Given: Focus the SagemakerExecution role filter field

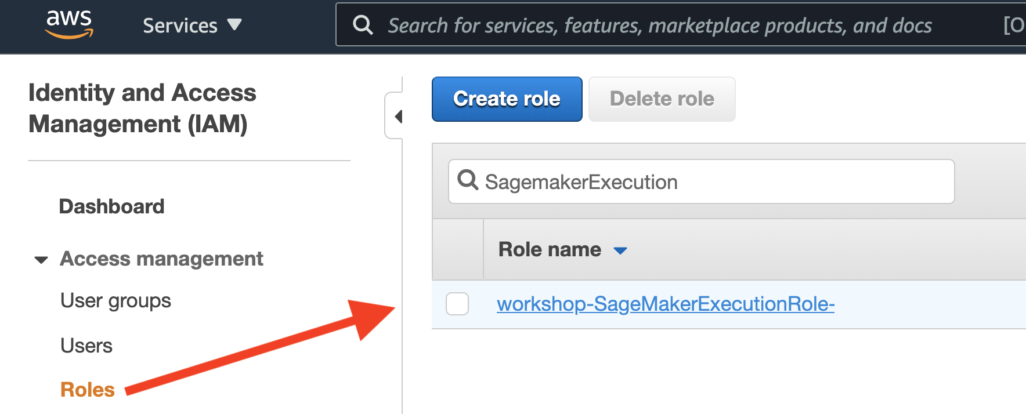Looking at the screenshot, I should click(701, 181).
